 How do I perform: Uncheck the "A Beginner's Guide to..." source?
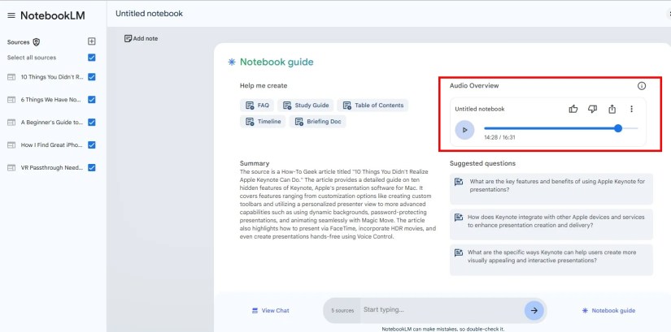click(92, 123)
